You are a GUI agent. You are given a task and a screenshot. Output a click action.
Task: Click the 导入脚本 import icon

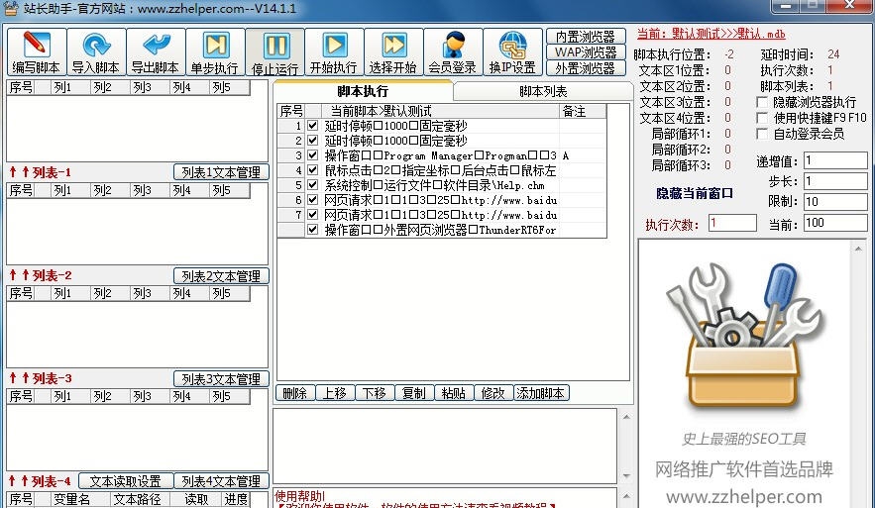(96, 52)
